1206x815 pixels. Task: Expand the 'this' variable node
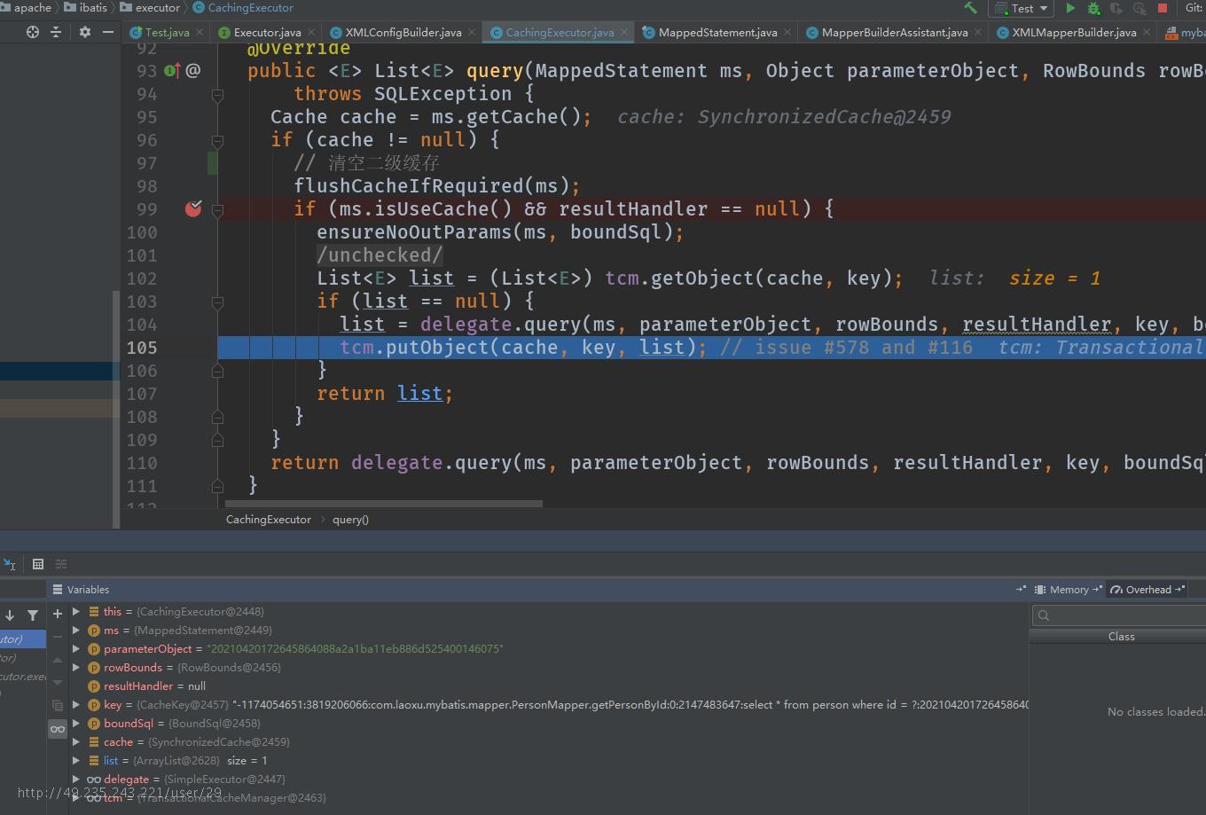(x=76, y=612)
